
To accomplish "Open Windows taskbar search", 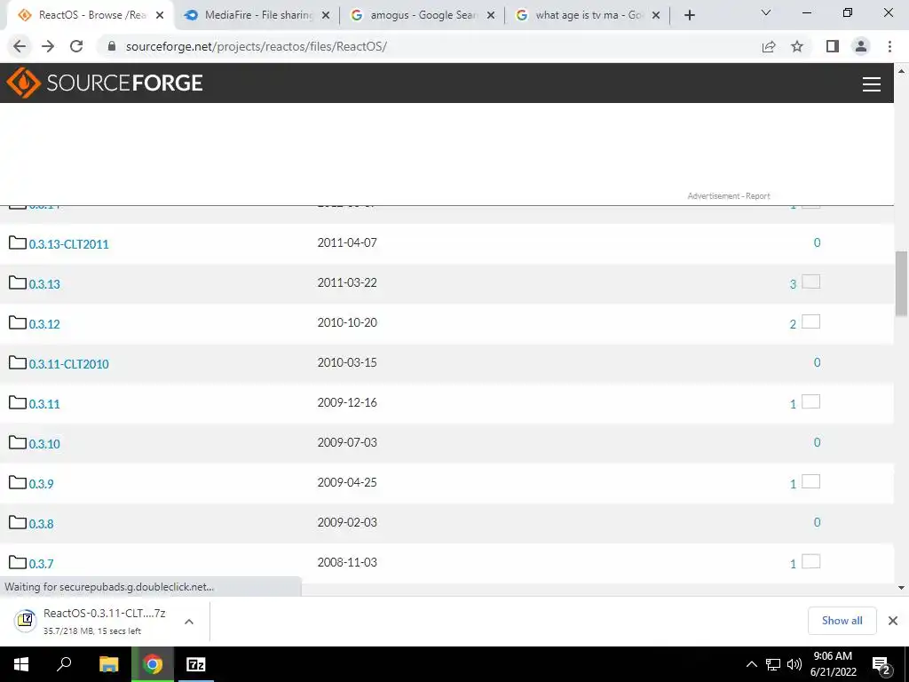I will (64, 664).
